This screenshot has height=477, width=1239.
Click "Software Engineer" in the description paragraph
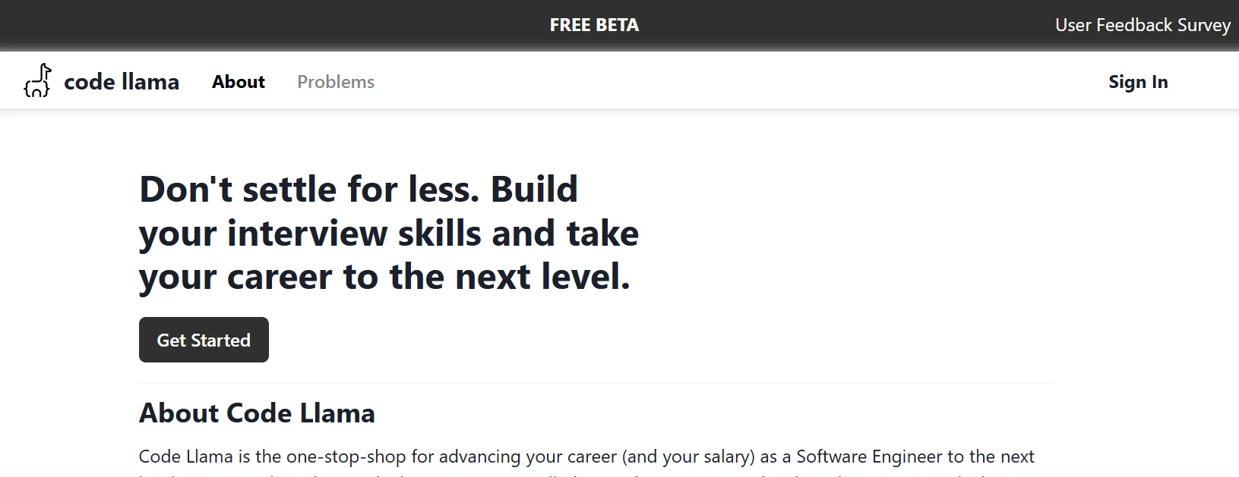coord(869,457)
